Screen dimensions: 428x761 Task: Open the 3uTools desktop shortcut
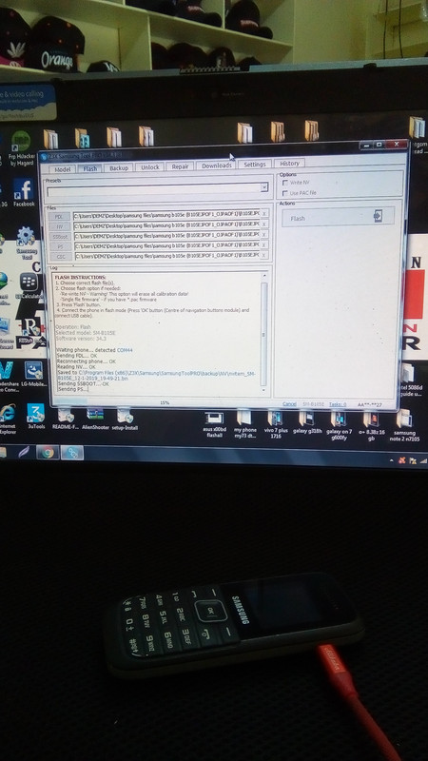pos(36,417)
